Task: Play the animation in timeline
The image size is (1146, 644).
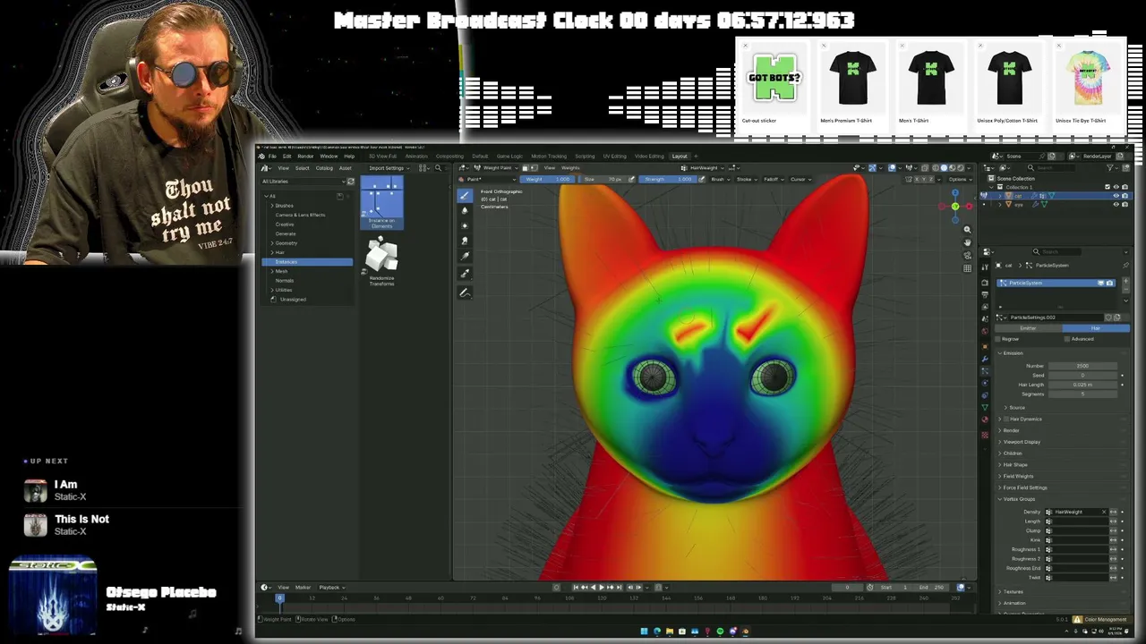Action: point(601,588)
